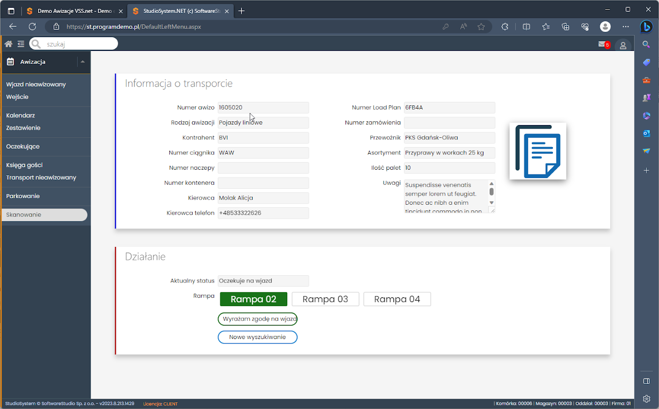
Task: Click the Awizacja calendar icon
Action: 10,62
